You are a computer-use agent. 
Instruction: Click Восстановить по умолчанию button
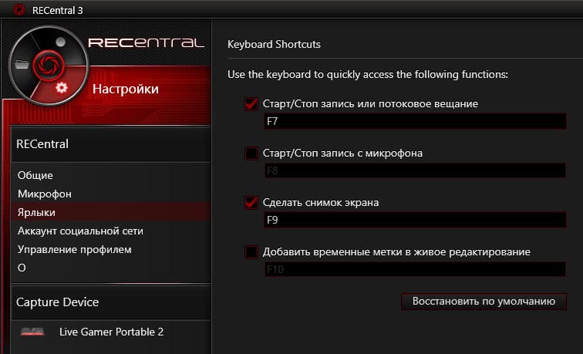484,301
